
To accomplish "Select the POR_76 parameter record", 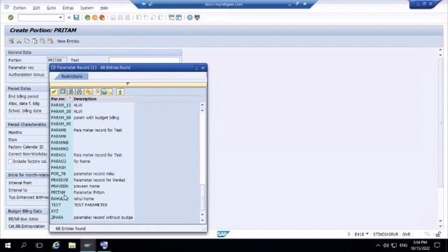I will (92, 174).
